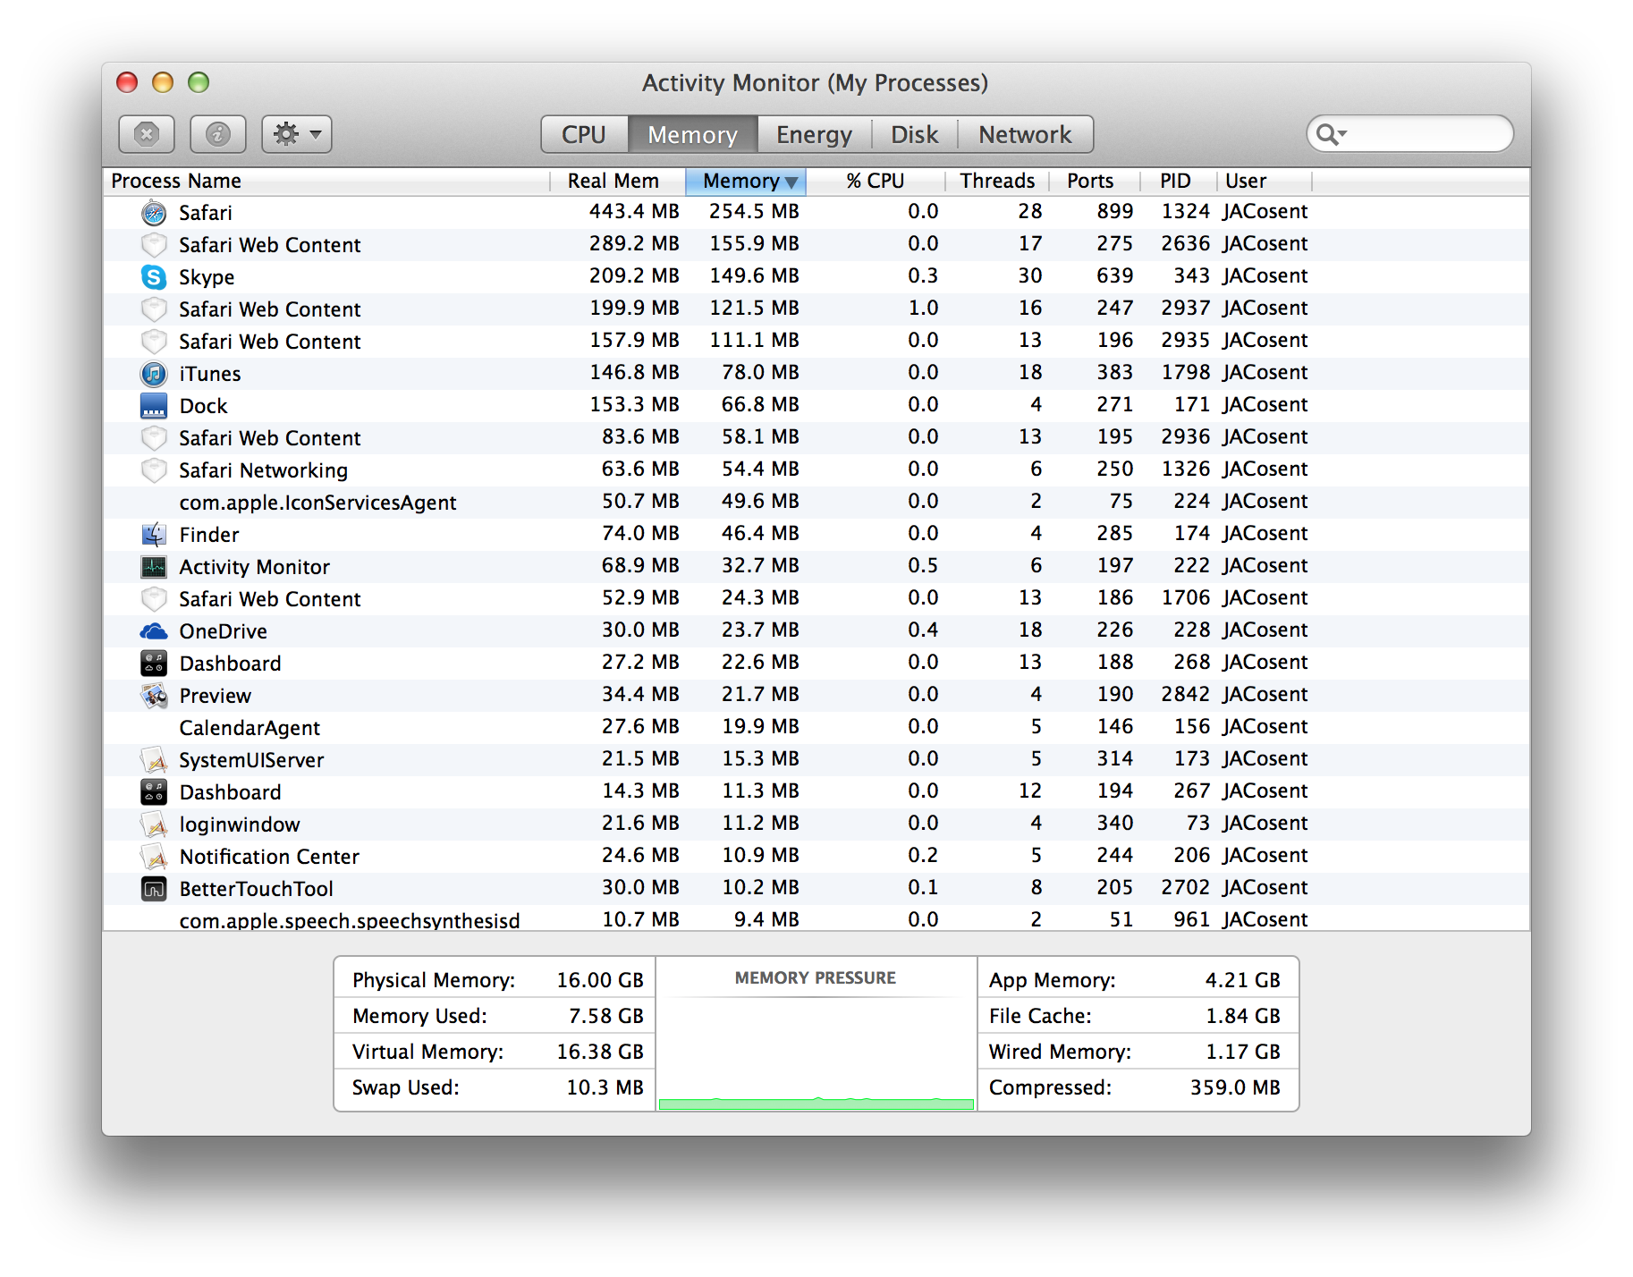Viewport: 1633px width, 1277px height.
Task: Open the gear action menu
Action: pos(297,134)
